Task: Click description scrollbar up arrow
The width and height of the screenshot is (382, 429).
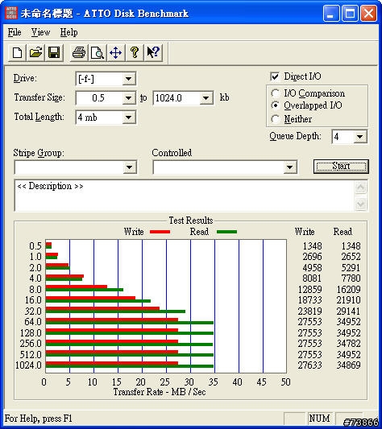Action: click(x=360, y=188)
